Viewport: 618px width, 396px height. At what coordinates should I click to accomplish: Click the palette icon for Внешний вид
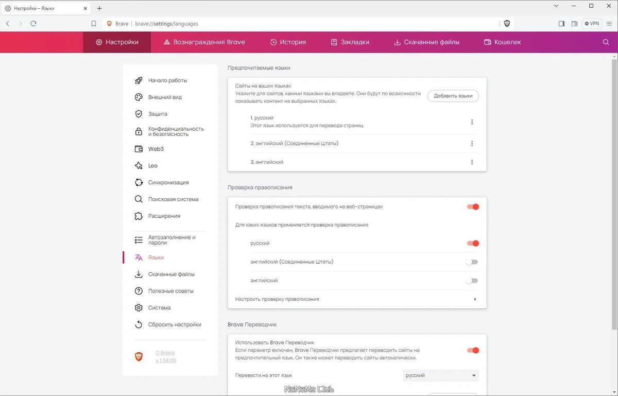tap(139, 97)
